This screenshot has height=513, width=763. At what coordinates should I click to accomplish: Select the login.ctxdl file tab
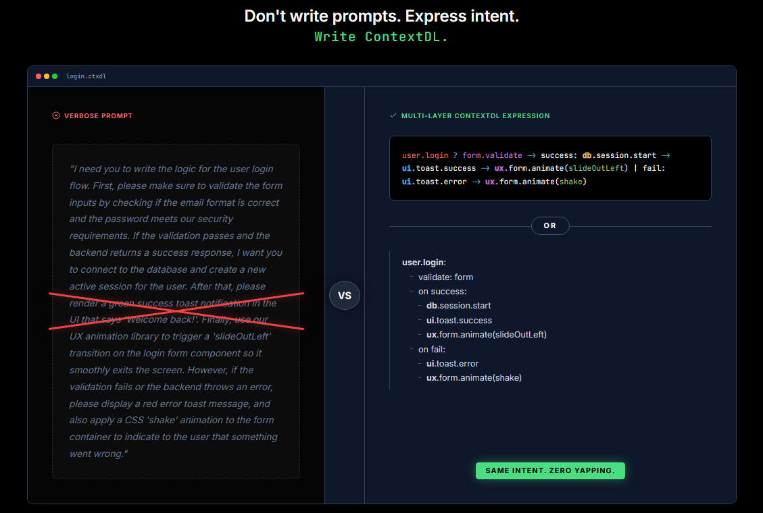(86, 76)
